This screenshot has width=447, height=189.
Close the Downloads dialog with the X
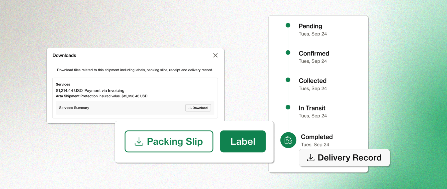[x=215, y=55]
